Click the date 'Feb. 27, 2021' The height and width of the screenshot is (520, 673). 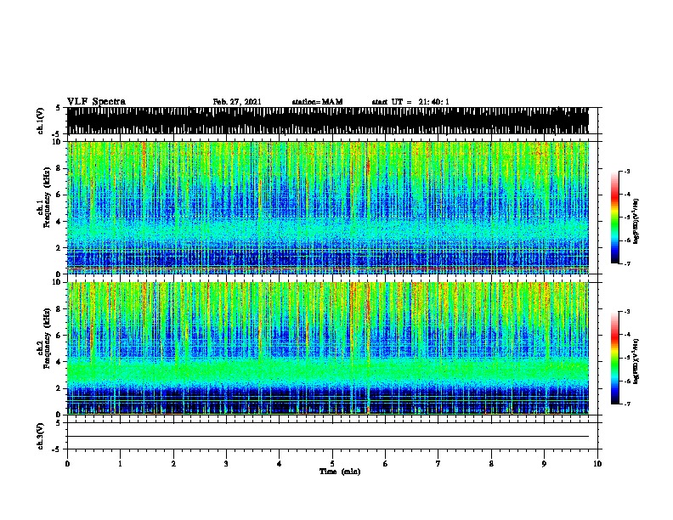[x=237, y=102]
